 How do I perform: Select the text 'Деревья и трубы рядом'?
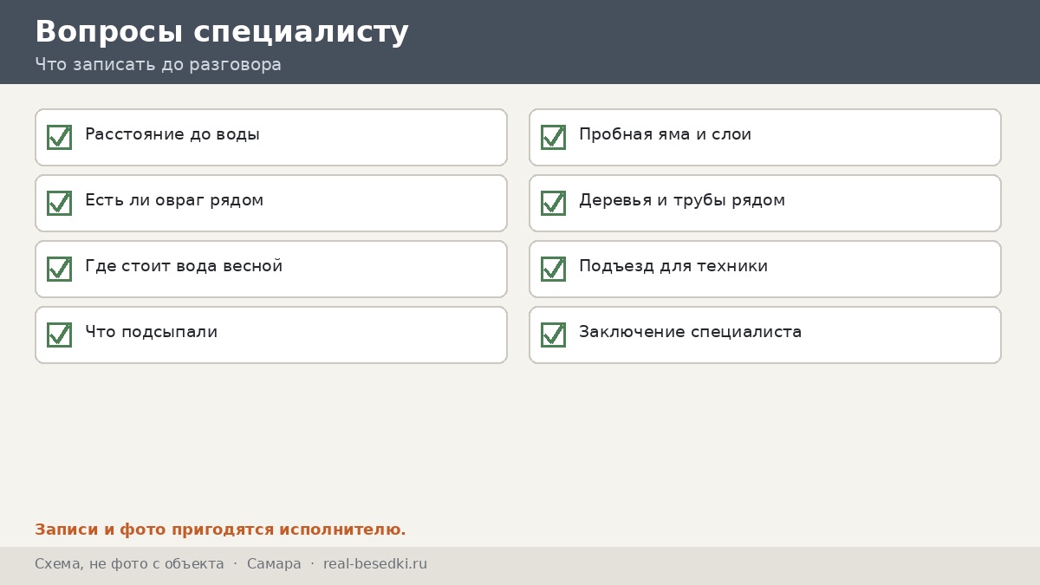(682, 200)
